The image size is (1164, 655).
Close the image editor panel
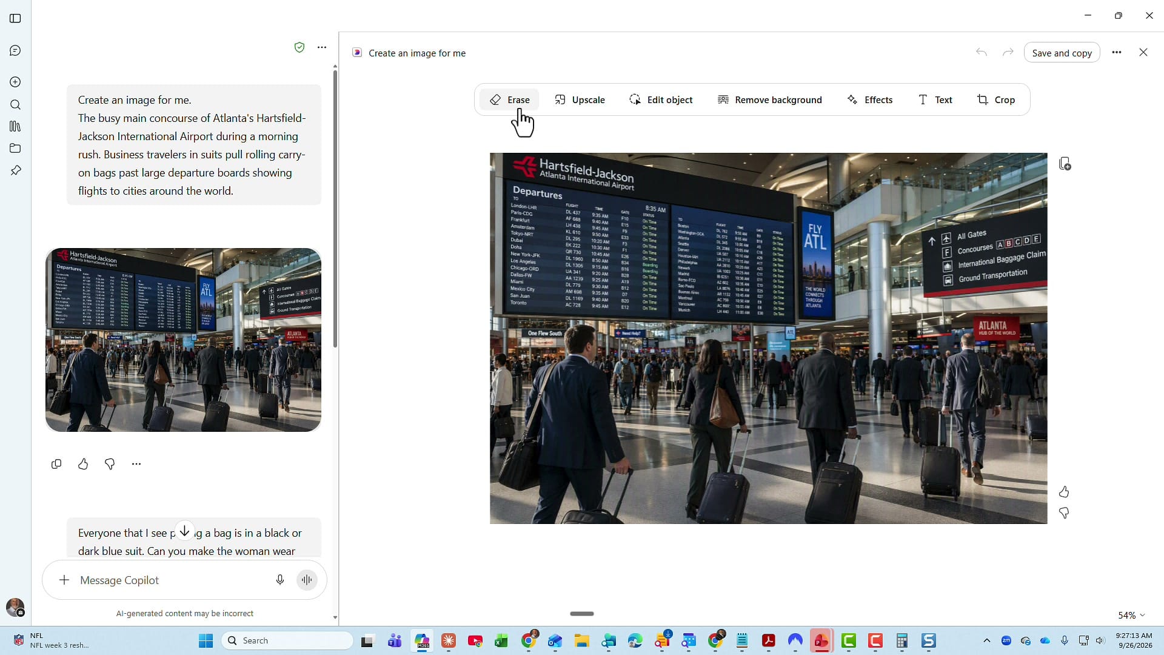1143,53
